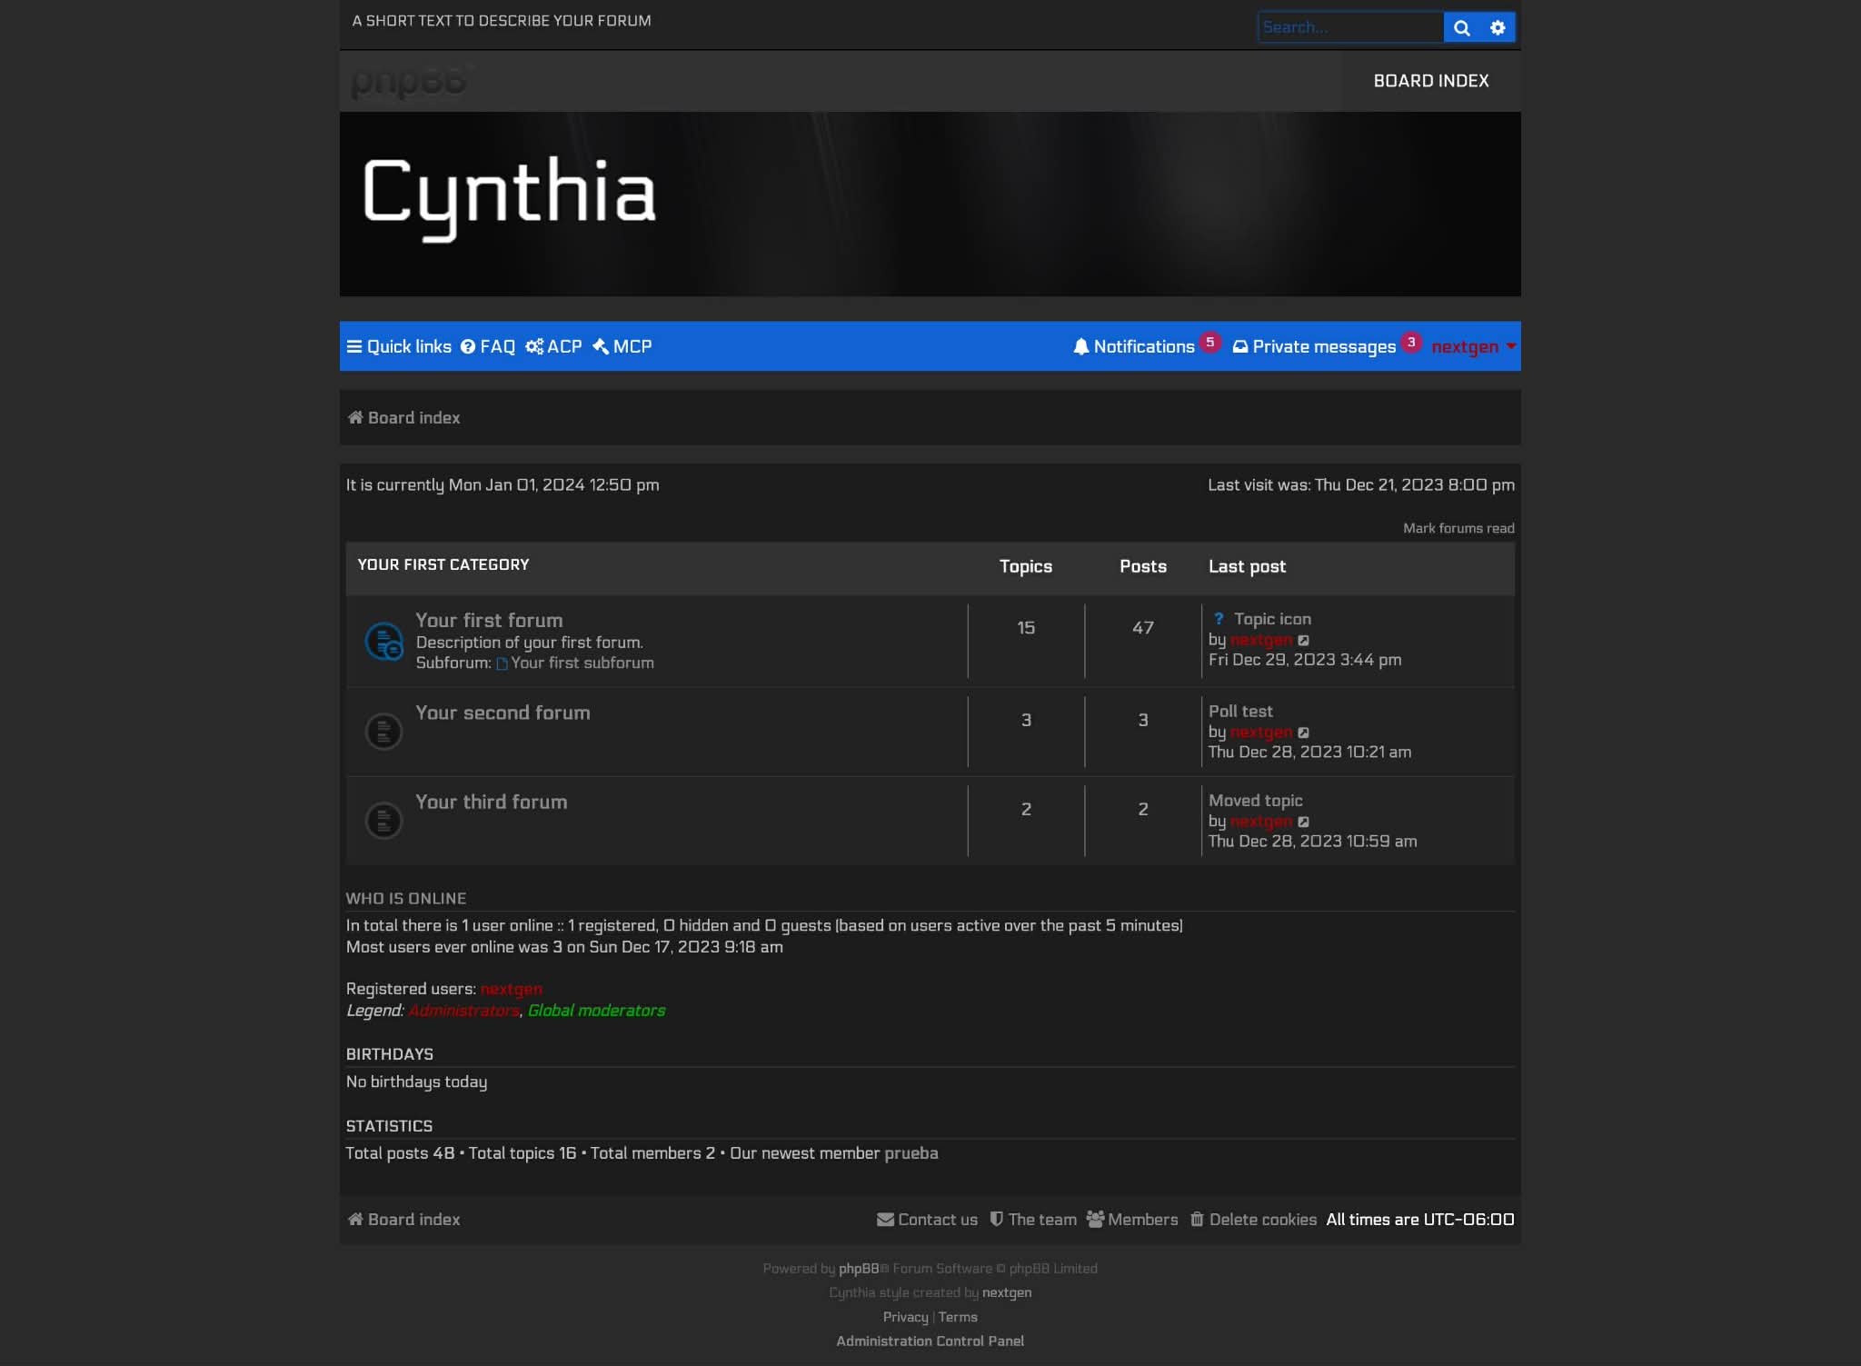This screenshot has height=1366, width=1861.
Task: Click newest member prueba link
Action: point(911,1152)
